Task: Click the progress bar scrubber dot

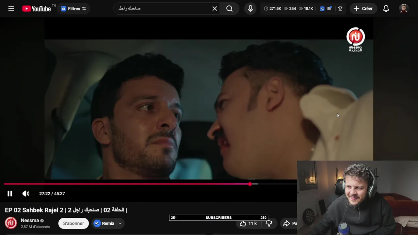Action: click(x=250, y=184)
